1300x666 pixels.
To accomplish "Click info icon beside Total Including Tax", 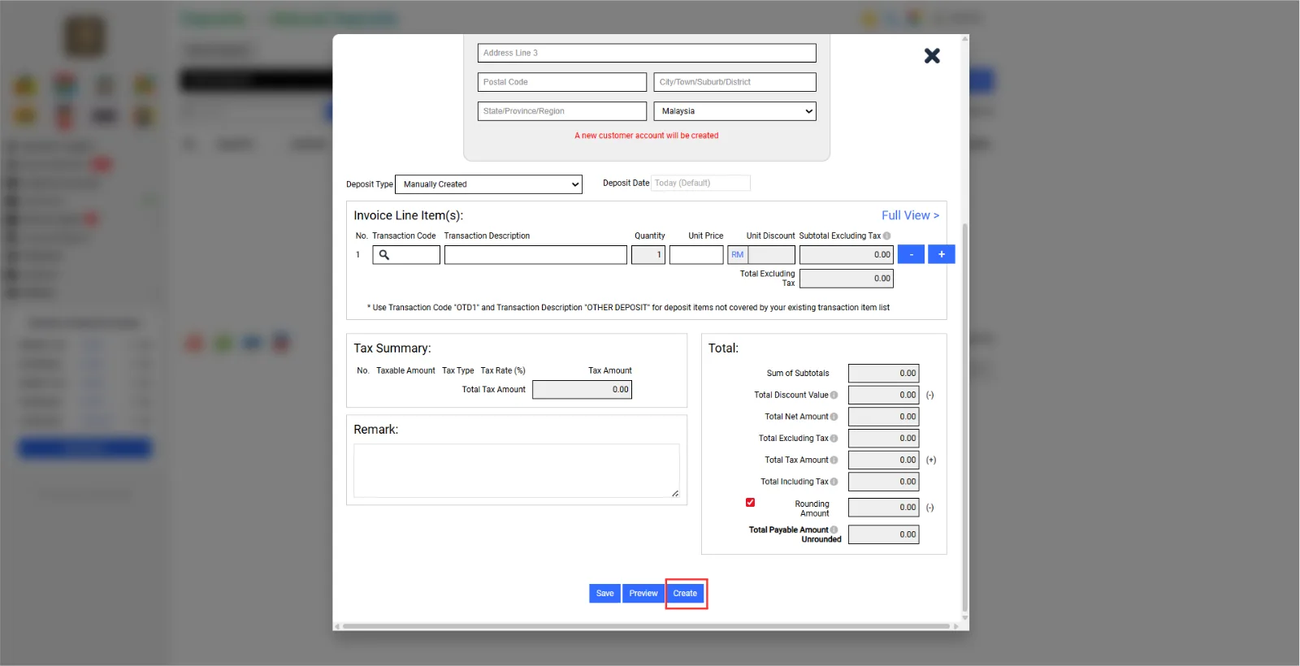I will [x=834, y=482].
